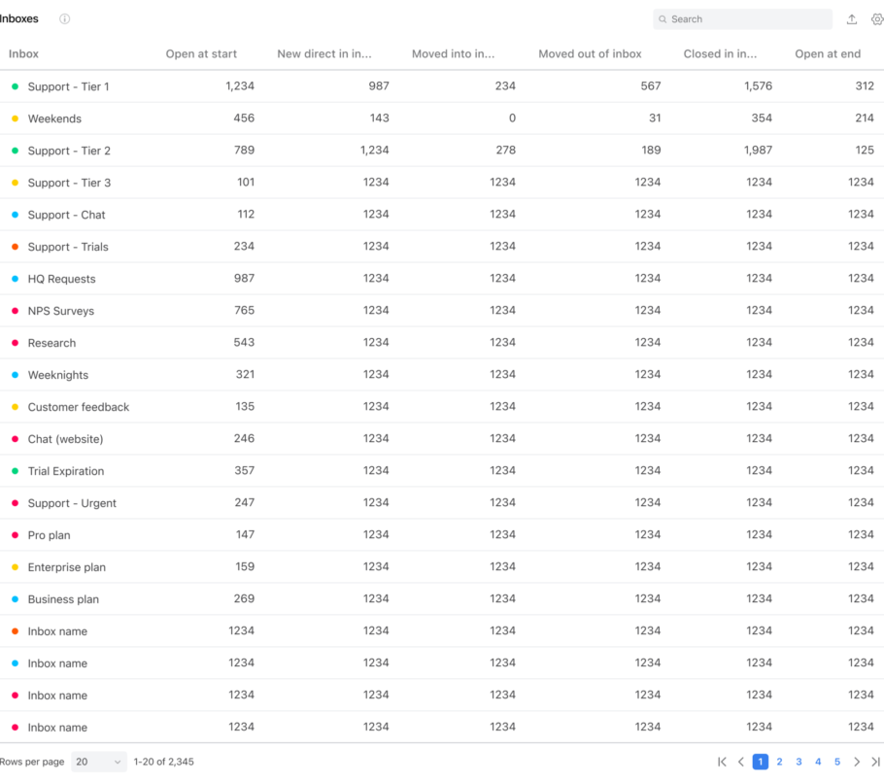Open table settings gear icon
This screenshot has height=781, width=884.
876,19
